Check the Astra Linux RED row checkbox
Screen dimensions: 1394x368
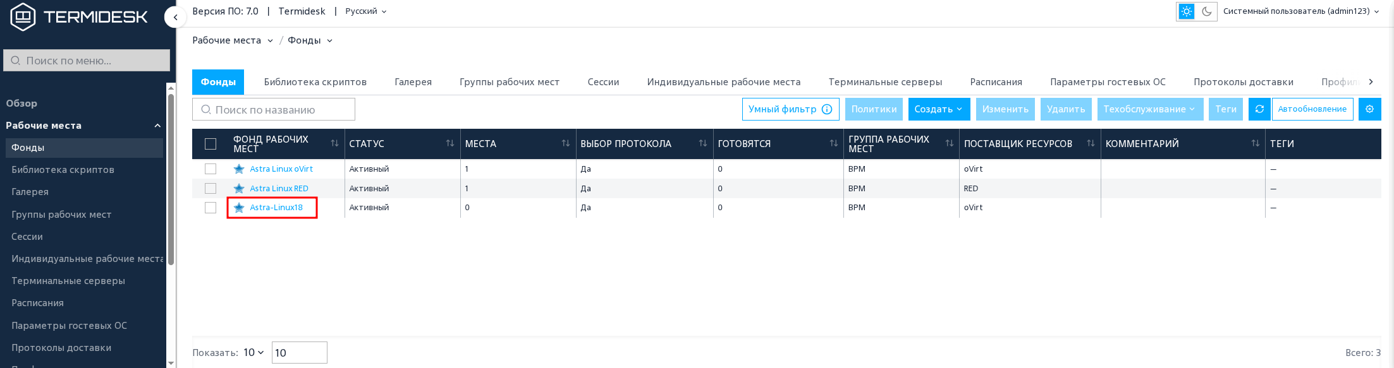211,189
